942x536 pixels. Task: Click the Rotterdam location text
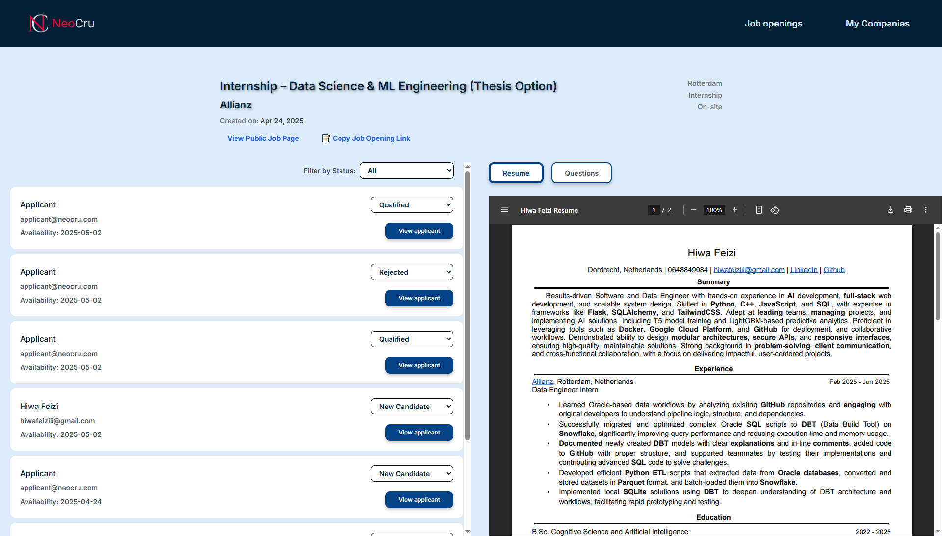[x=705, y=83]
